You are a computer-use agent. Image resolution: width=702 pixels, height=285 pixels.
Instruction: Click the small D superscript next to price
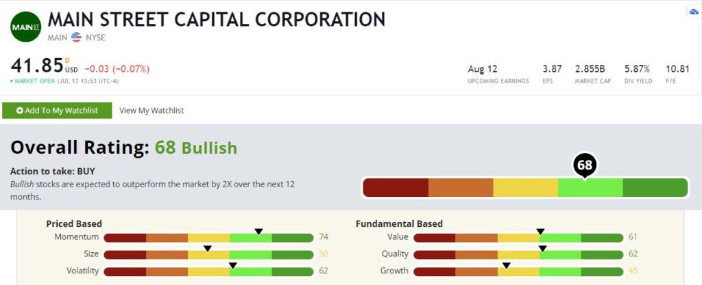(67, 60)
